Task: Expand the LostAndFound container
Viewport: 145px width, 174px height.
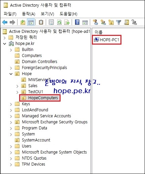Action: pyautogui.click(x=11, y=110)
